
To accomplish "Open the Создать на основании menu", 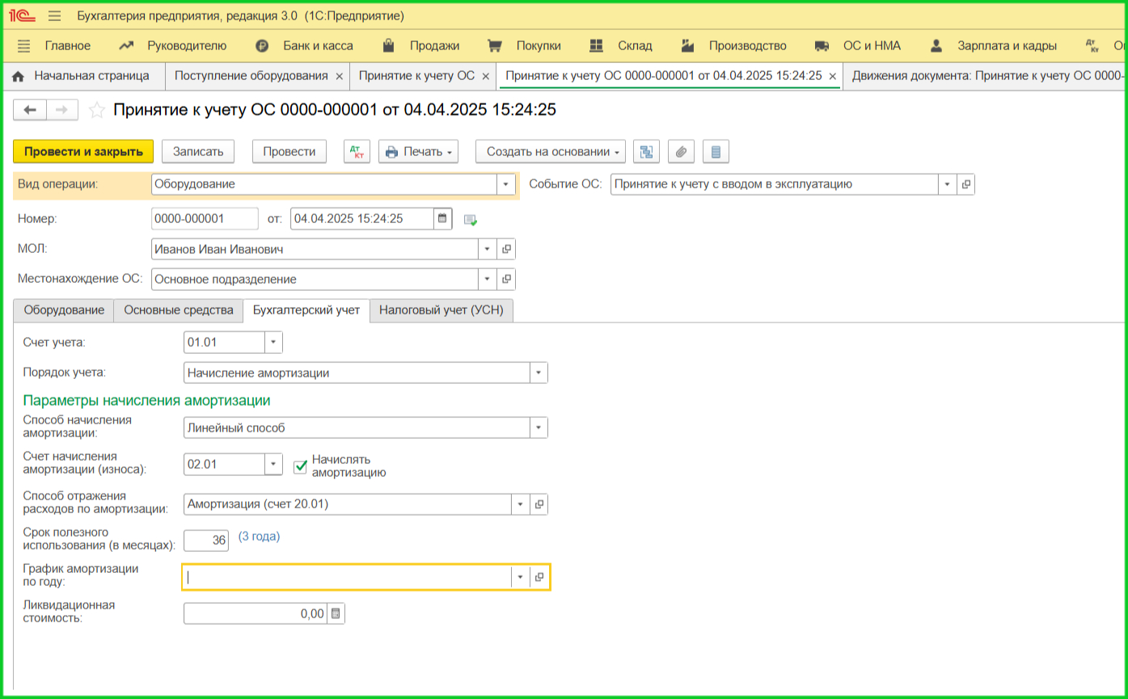I will coord(555,152).
